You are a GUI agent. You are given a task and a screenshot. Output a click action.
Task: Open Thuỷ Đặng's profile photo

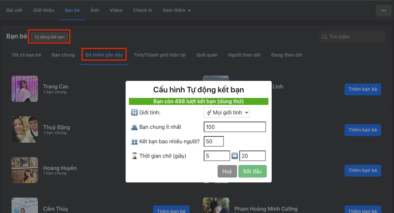click(x=25, y=129)
